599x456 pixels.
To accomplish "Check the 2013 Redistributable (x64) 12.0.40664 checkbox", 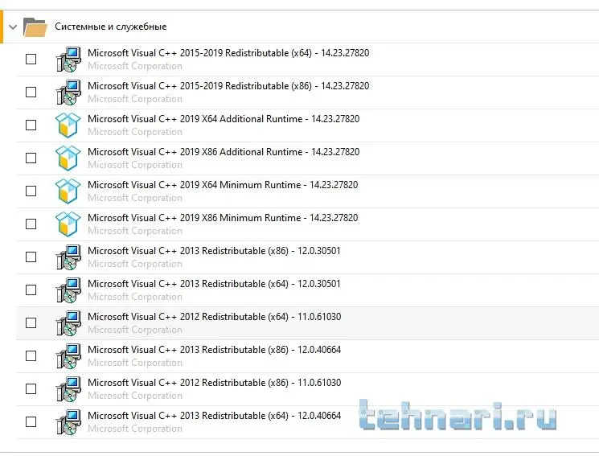I will (x=31, y=422).
